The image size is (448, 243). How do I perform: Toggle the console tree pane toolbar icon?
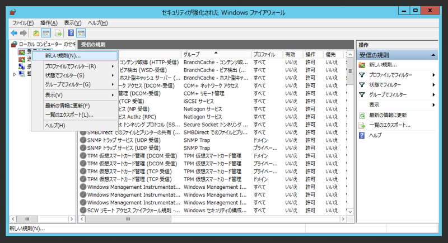[x=46, y=33]
